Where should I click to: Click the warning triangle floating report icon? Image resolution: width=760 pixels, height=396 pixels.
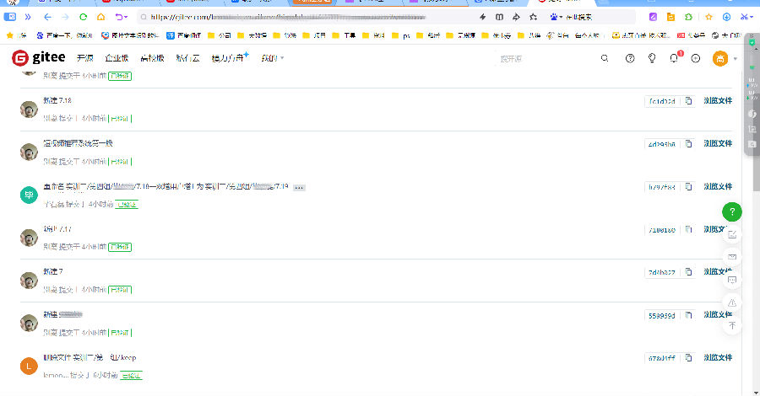click(732, 302)
